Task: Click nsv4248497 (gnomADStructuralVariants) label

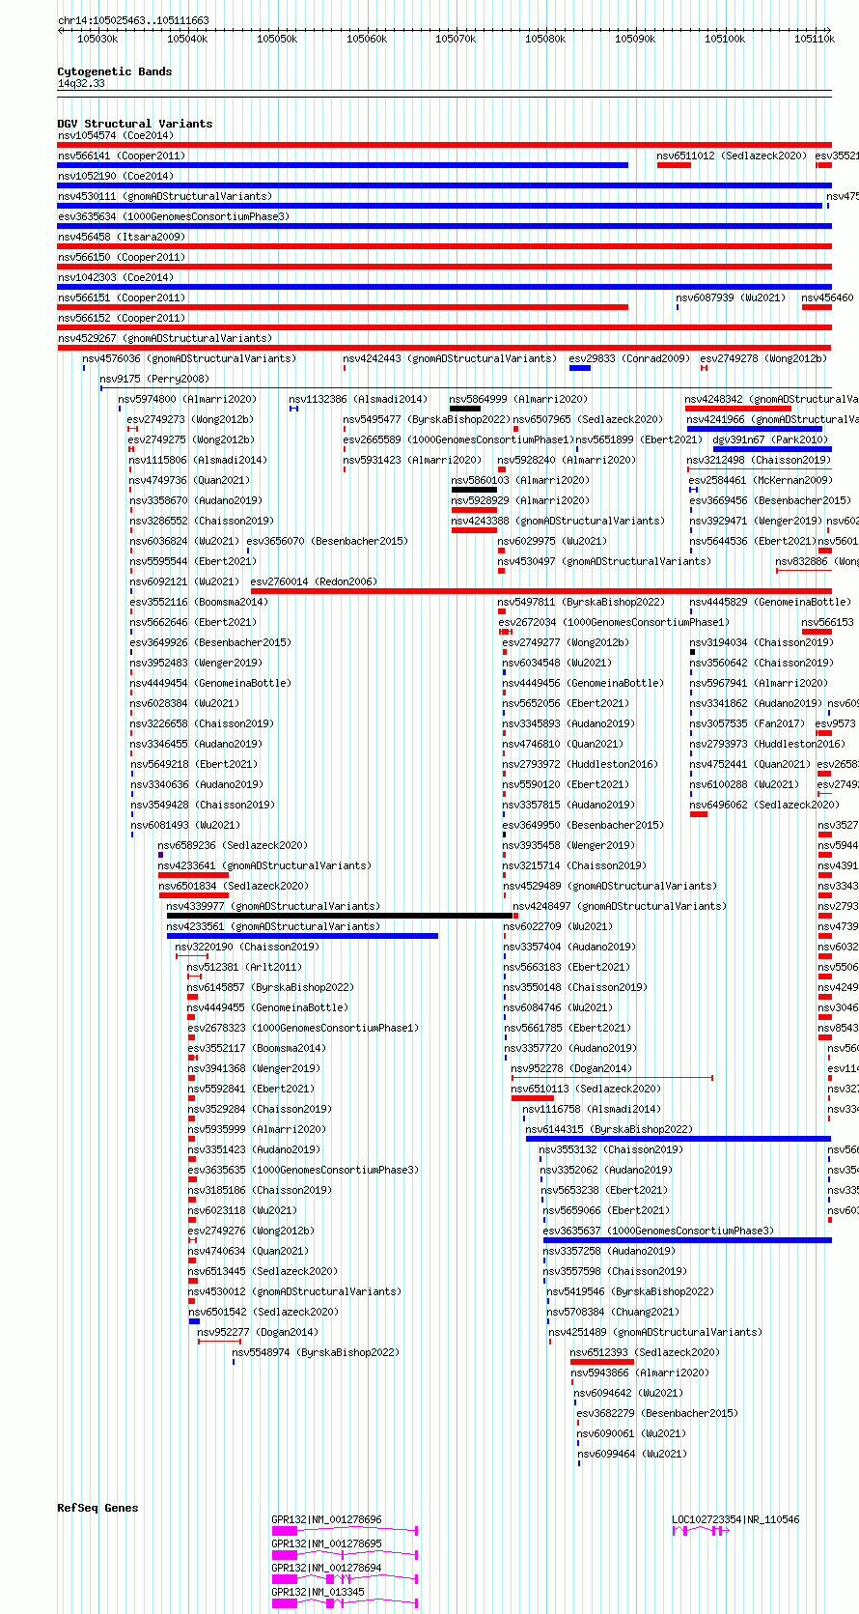Action: click(619, 906)
